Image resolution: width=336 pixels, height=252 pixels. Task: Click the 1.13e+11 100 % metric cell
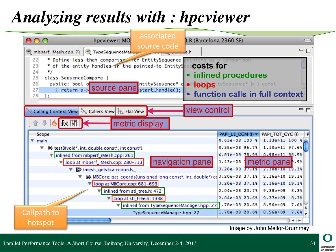pyautogui.click(x=283, y=140)
